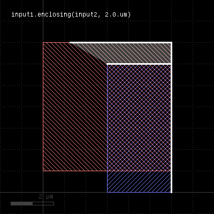Click top-left corner of red rectangle
Viewport: 214px width, 214px height.
(43, 42)
